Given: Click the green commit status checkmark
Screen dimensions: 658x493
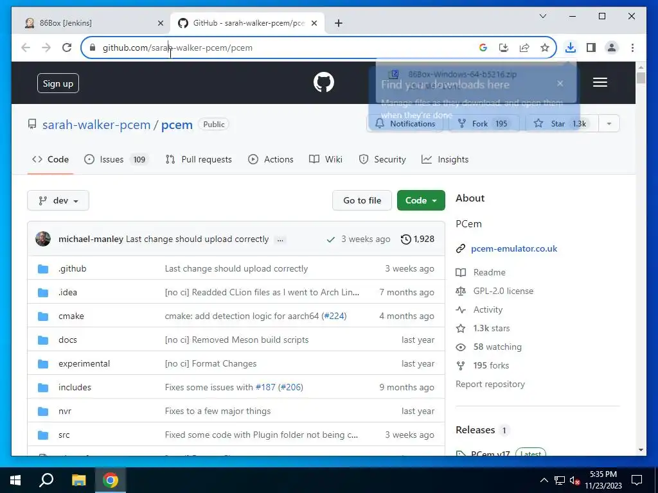Looking at the screenshot, I should 331,239.
